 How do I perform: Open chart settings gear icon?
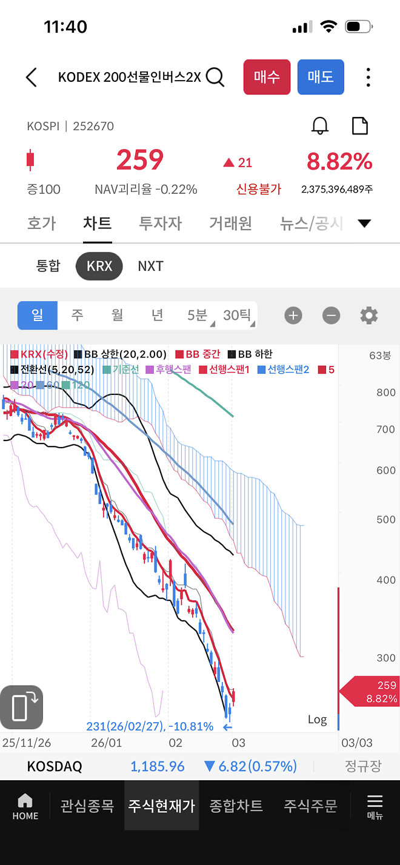click(369, 316)
